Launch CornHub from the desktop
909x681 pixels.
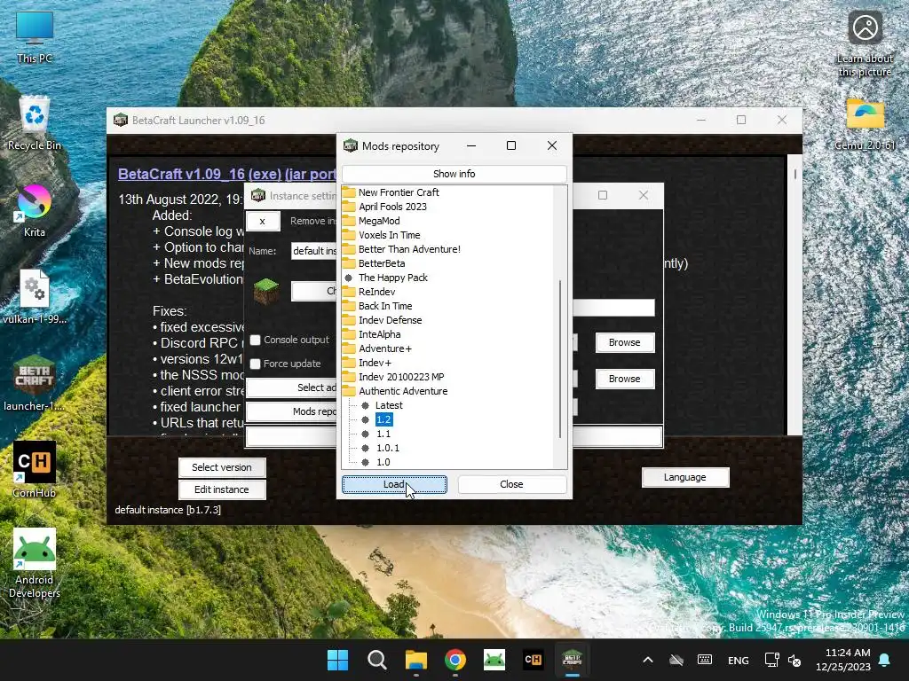pyautogui.click(x=35, y=470)
